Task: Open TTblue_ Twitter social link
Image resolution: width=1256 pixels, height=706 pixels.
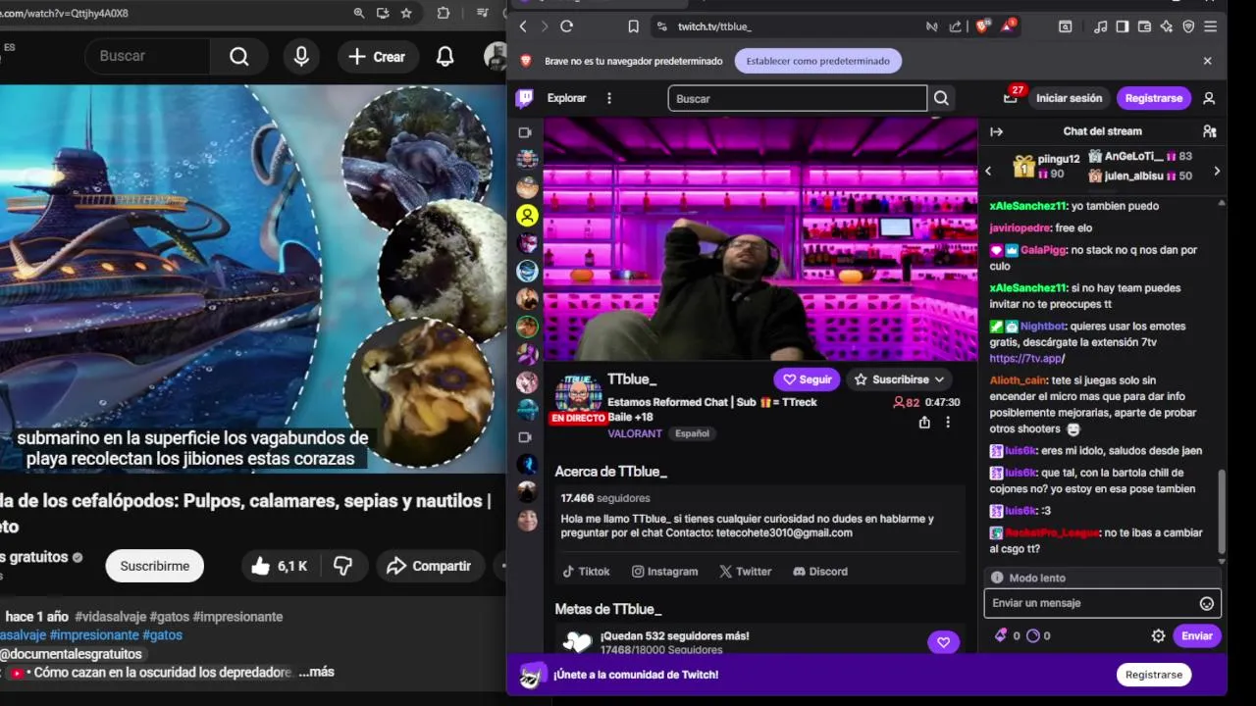Action: (745, 571)
